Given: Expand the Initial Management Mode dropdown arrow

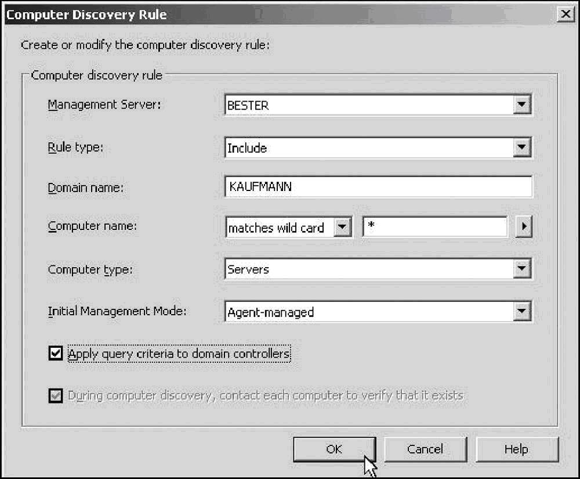Looking at the screenshot, I should [522, 312].
